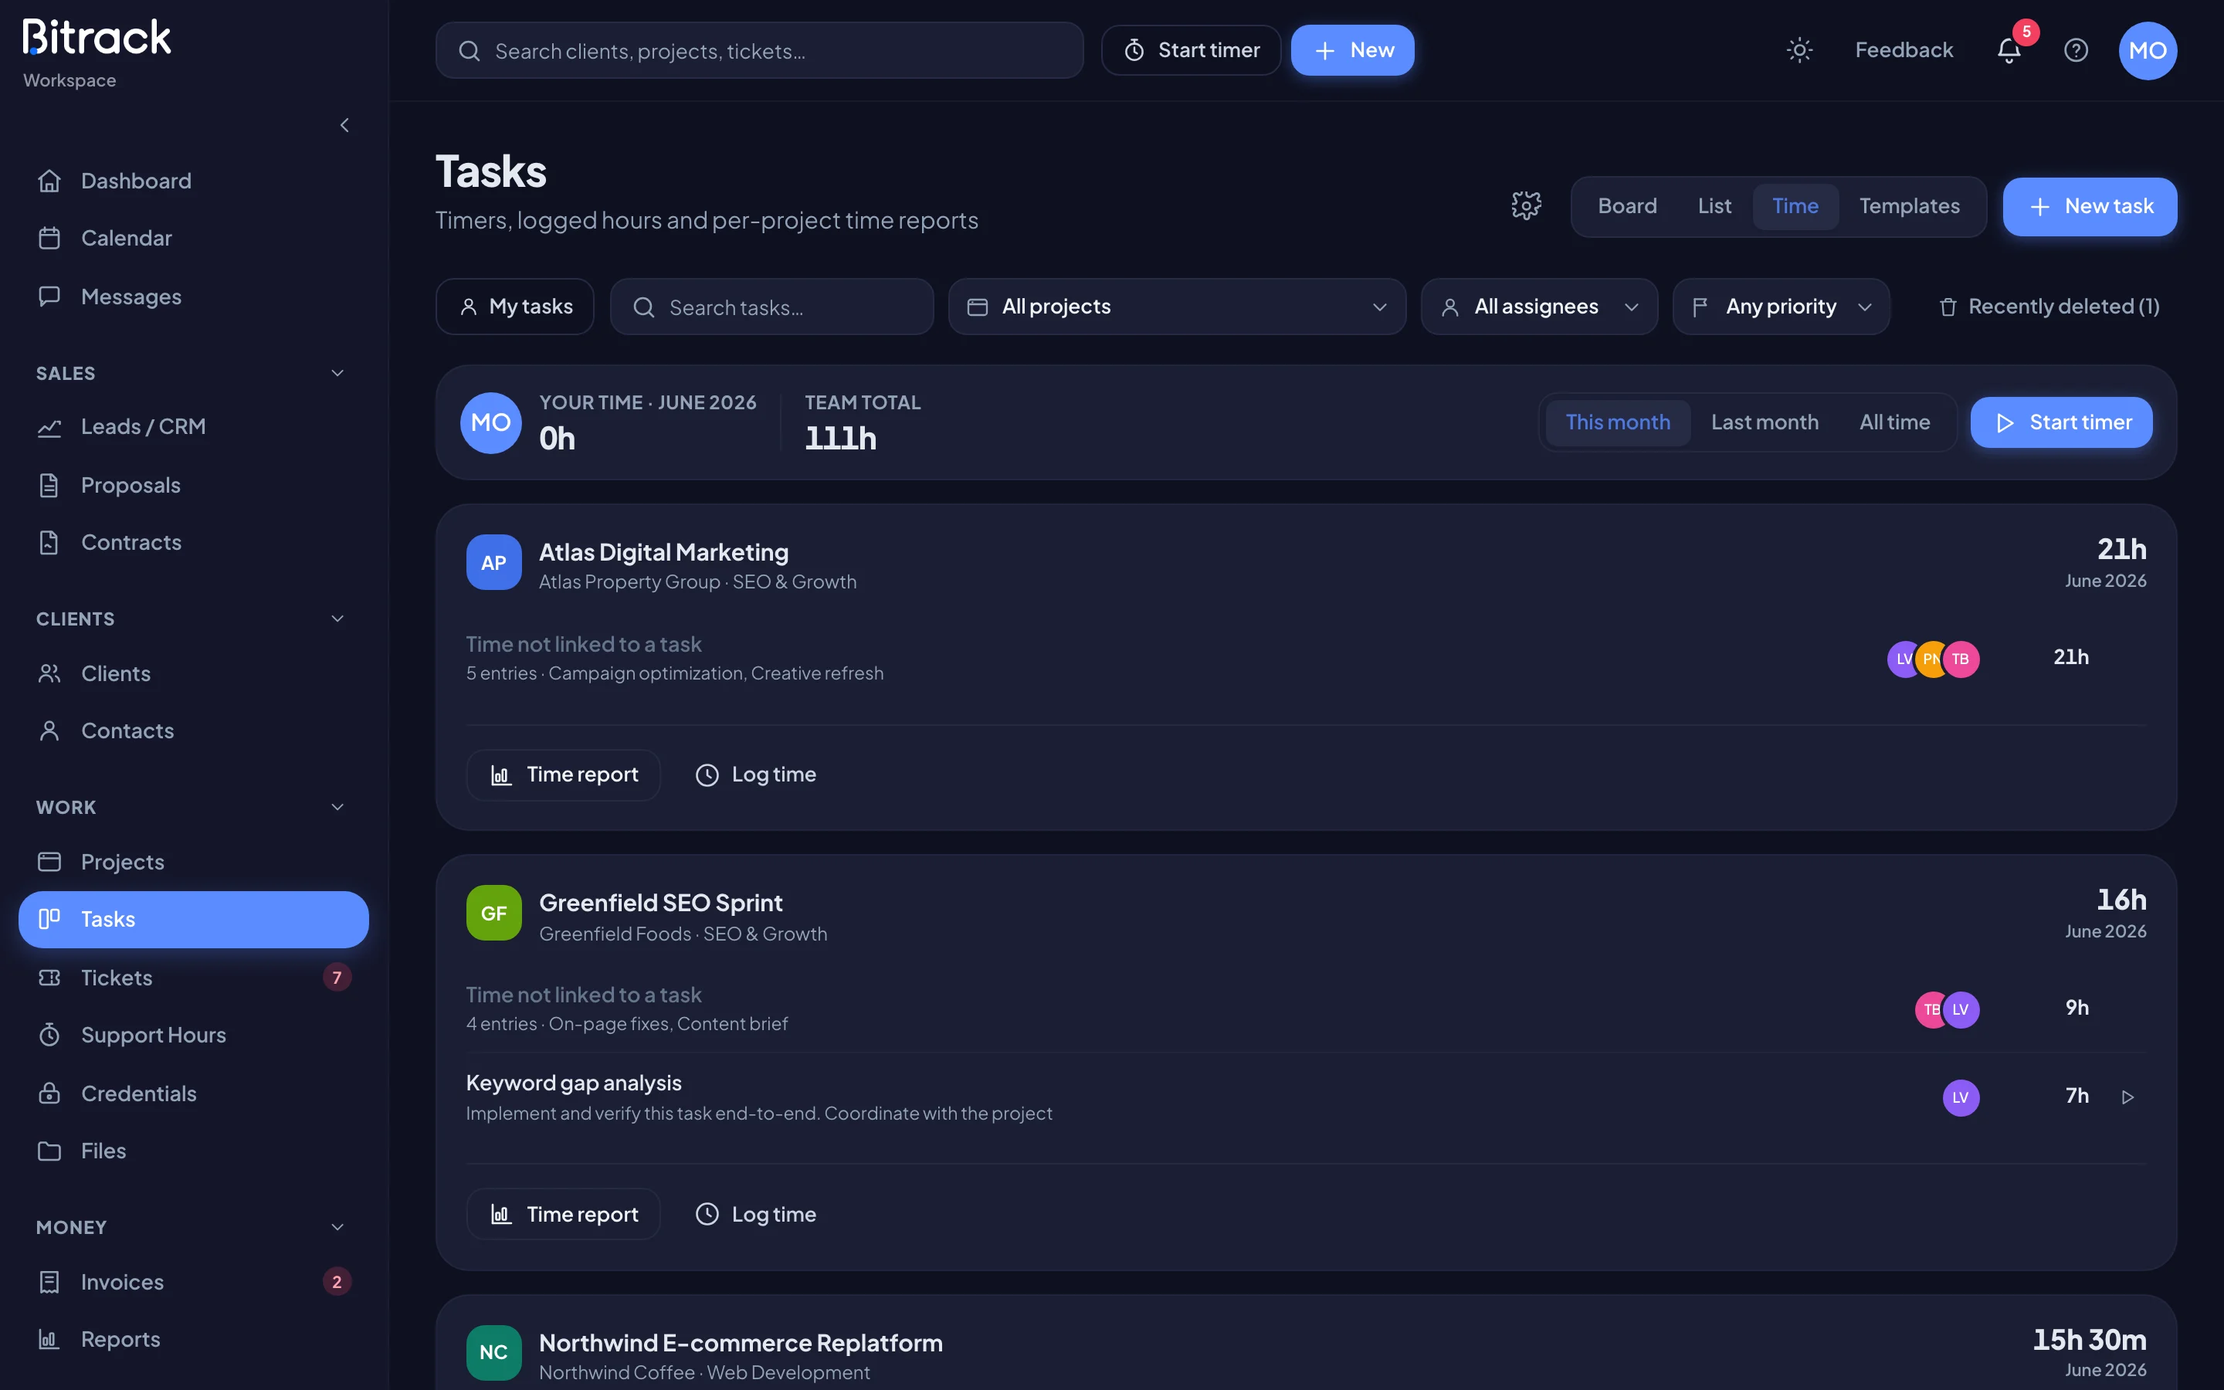
Task: Go to Calendar in sidebar
Action: [194, 238]
